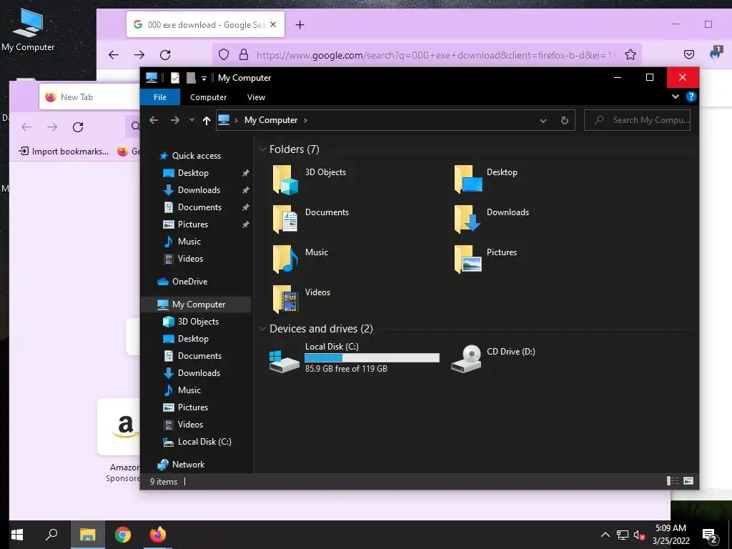Click the chevron after My Computer breadcrumb
The height and width of the screenshot is (549, 732).
(x=305, y=120)
